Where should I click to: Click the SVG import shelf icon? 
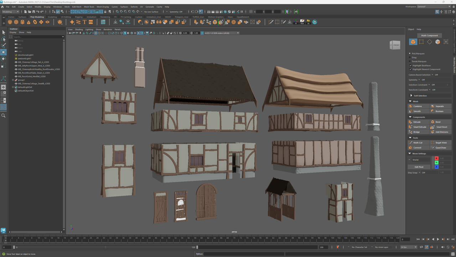pyautogui.click(x=90, y=22)
